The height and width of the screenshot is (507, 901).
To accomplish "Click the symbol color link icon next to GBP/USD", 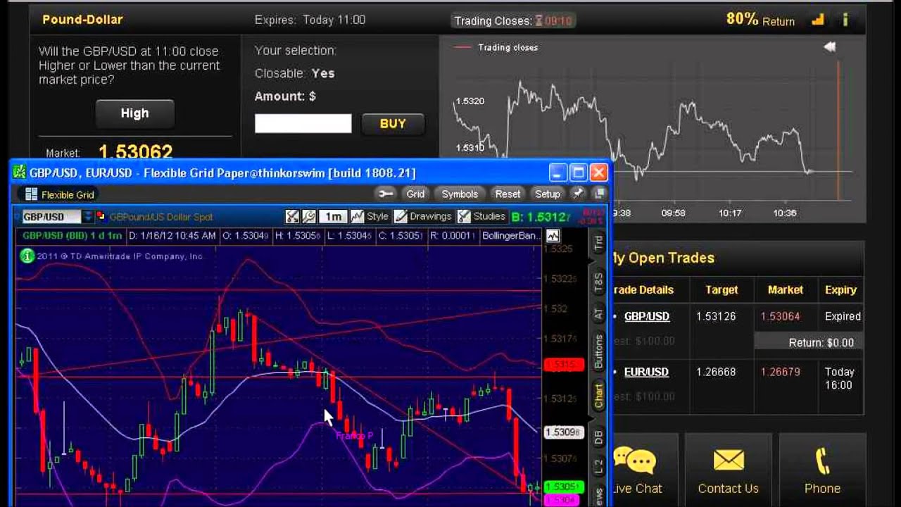I will click(x=101, y=216).
